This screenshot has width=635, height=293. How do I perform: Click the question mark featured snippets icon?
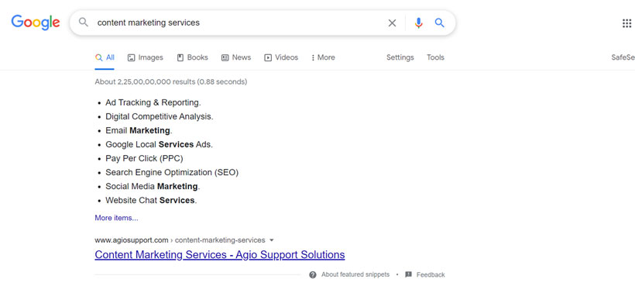(313, 274)
